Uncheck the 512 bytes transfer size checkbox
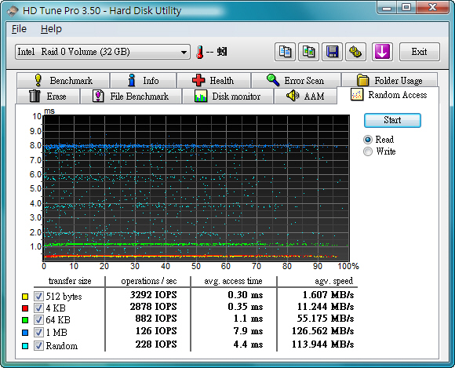Screen dimensions: 455x368 [38, 297]
